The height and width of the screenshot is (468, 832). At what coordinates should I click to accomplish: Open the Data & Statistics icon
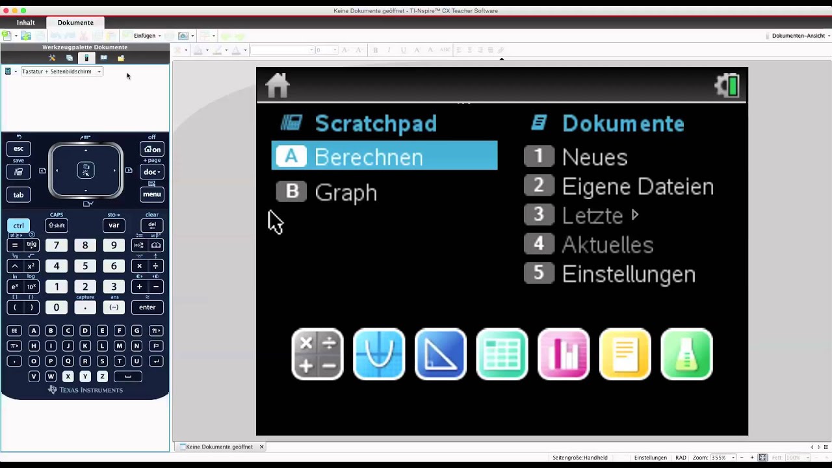564,354
